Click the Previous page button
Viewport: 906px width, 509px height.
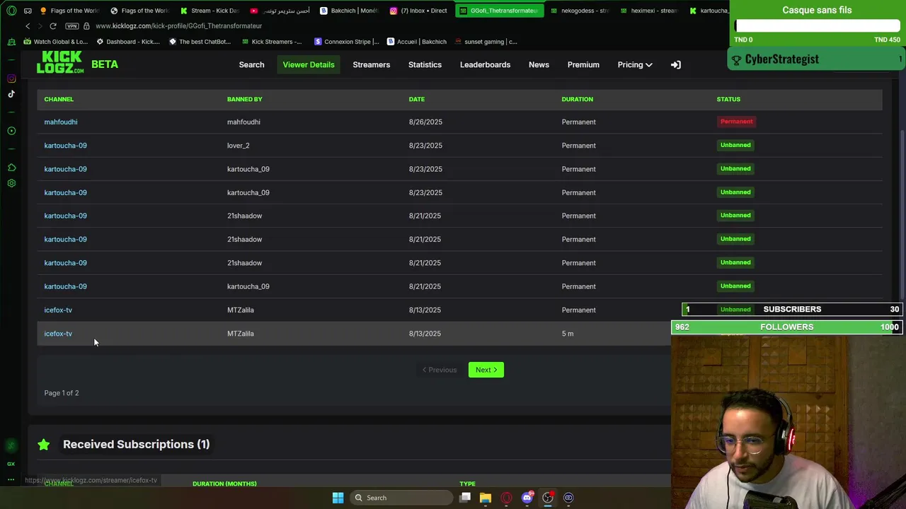(440, 370)
